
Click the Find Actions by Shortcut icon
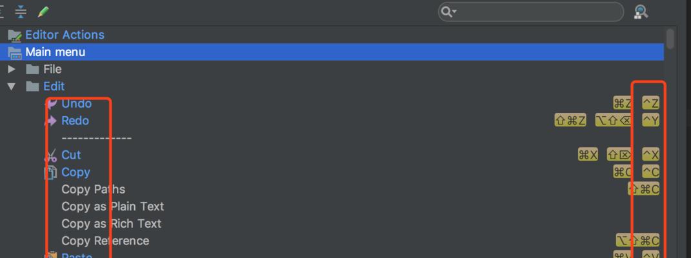tap(641, 12)
